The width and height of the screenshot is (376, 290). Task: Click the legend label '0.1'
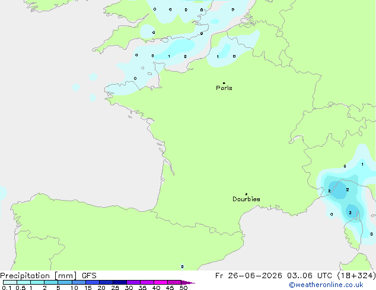7,288
